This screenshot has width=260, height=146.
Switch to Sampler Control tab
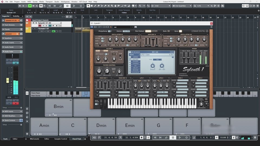click(x=60, y=139)
